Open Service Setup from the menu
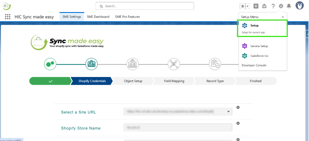The height and width of the screenshot is (141, 309). pos(263,46)
